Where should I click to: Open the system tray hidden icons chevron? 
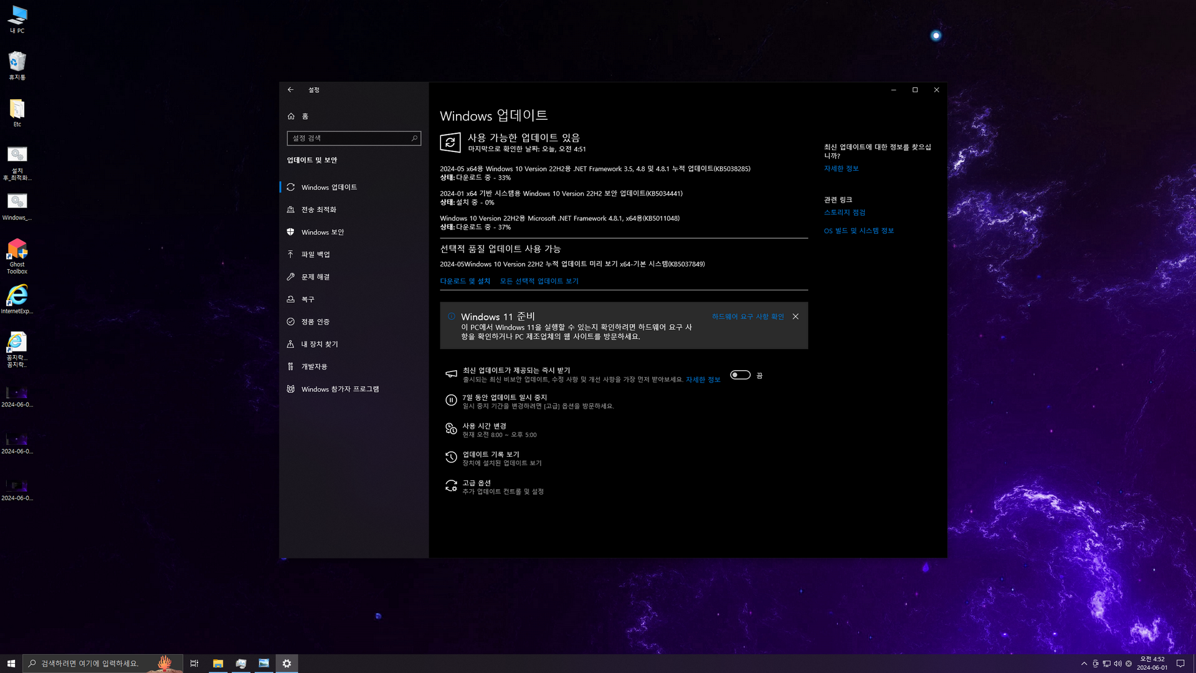[x=1084, y=664]
